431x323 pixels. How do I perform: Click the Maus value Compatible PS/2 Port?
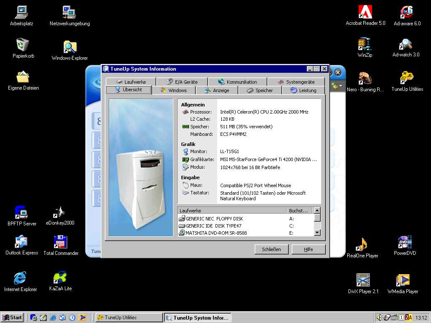255,185
